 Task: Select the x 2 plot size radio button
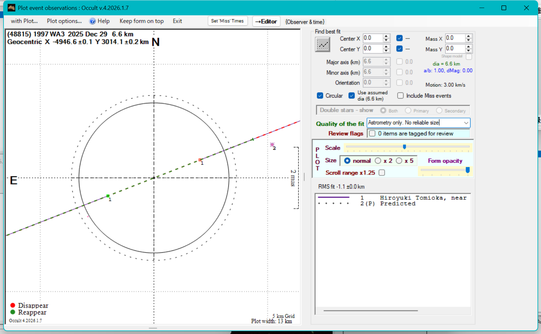378,161
